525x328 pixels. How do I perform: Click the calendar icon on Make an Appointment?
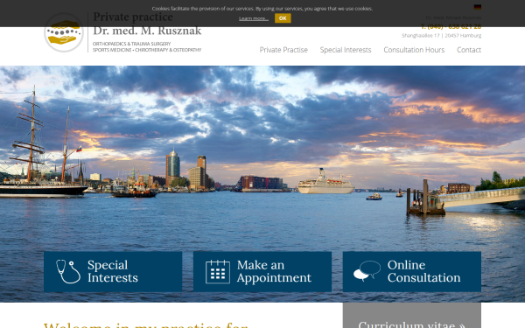[x=218, y=271]
